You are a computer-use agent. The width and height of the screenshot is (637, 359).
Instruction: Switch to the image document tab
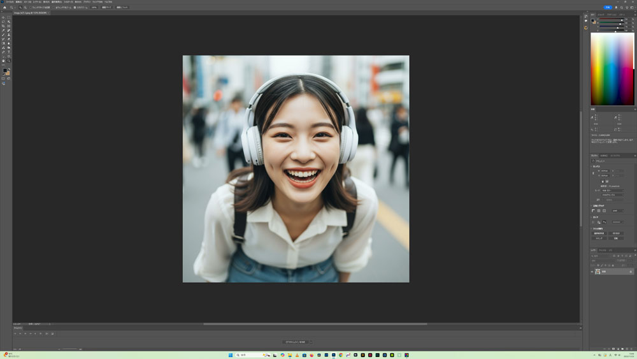[x=30, y=13]
